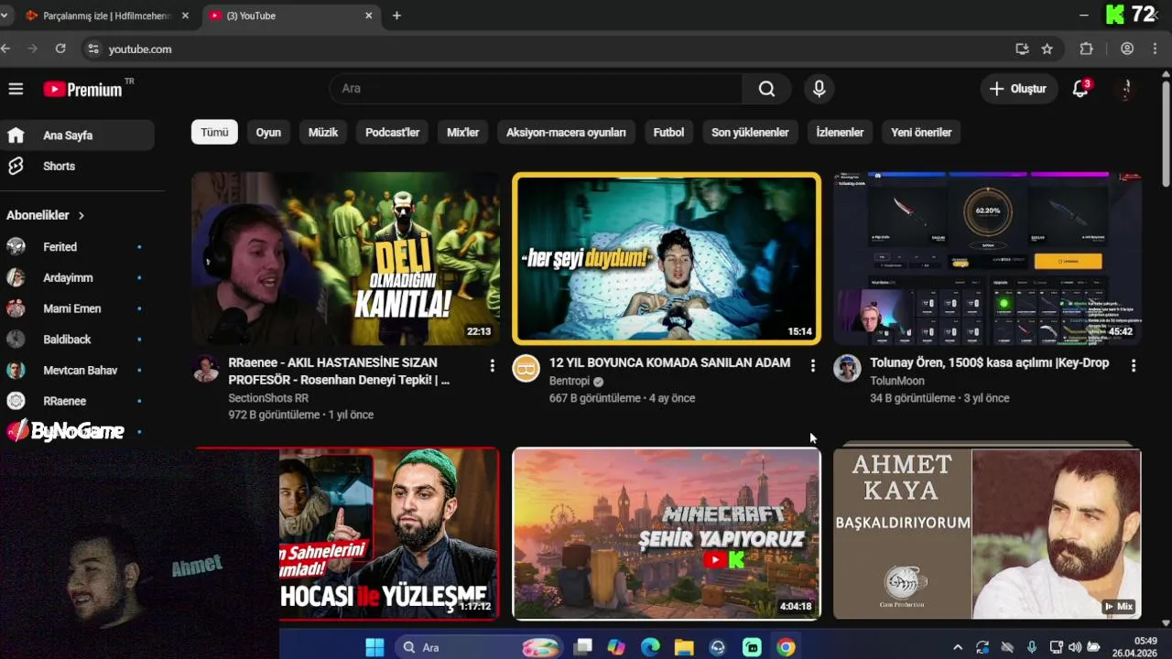The width and height of the screenshot is (1172, 659).
Task: Open the YouTube hamburger guide menu
Action: pos(16,89)
